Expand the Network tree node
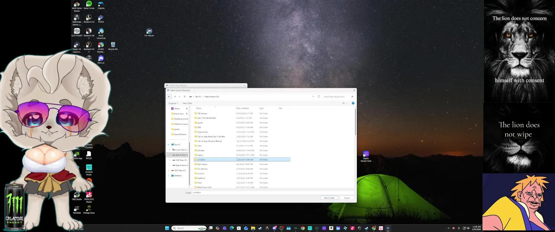Image resolution: width=555 pixels, height=232 pixels. tap(168, 176)
